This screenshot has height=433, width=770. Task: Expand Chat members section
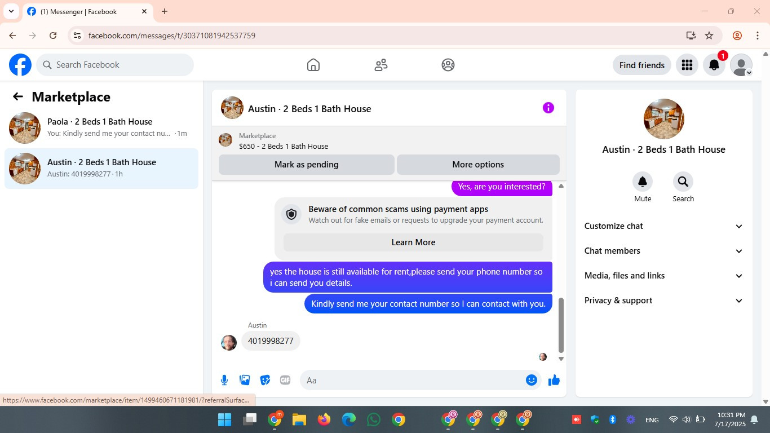point(664,251)
